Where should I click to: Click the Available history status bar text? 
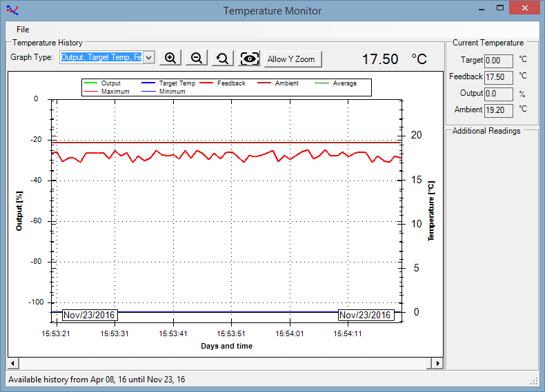(97, 380)
